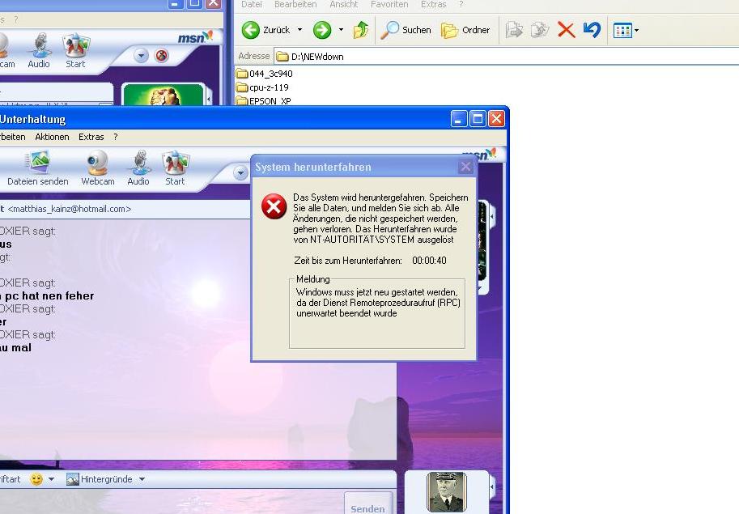The height and width of the screenshot is (514, 739).
Task: Open the Extras menu in Explorer
Action: click(433, 4)
